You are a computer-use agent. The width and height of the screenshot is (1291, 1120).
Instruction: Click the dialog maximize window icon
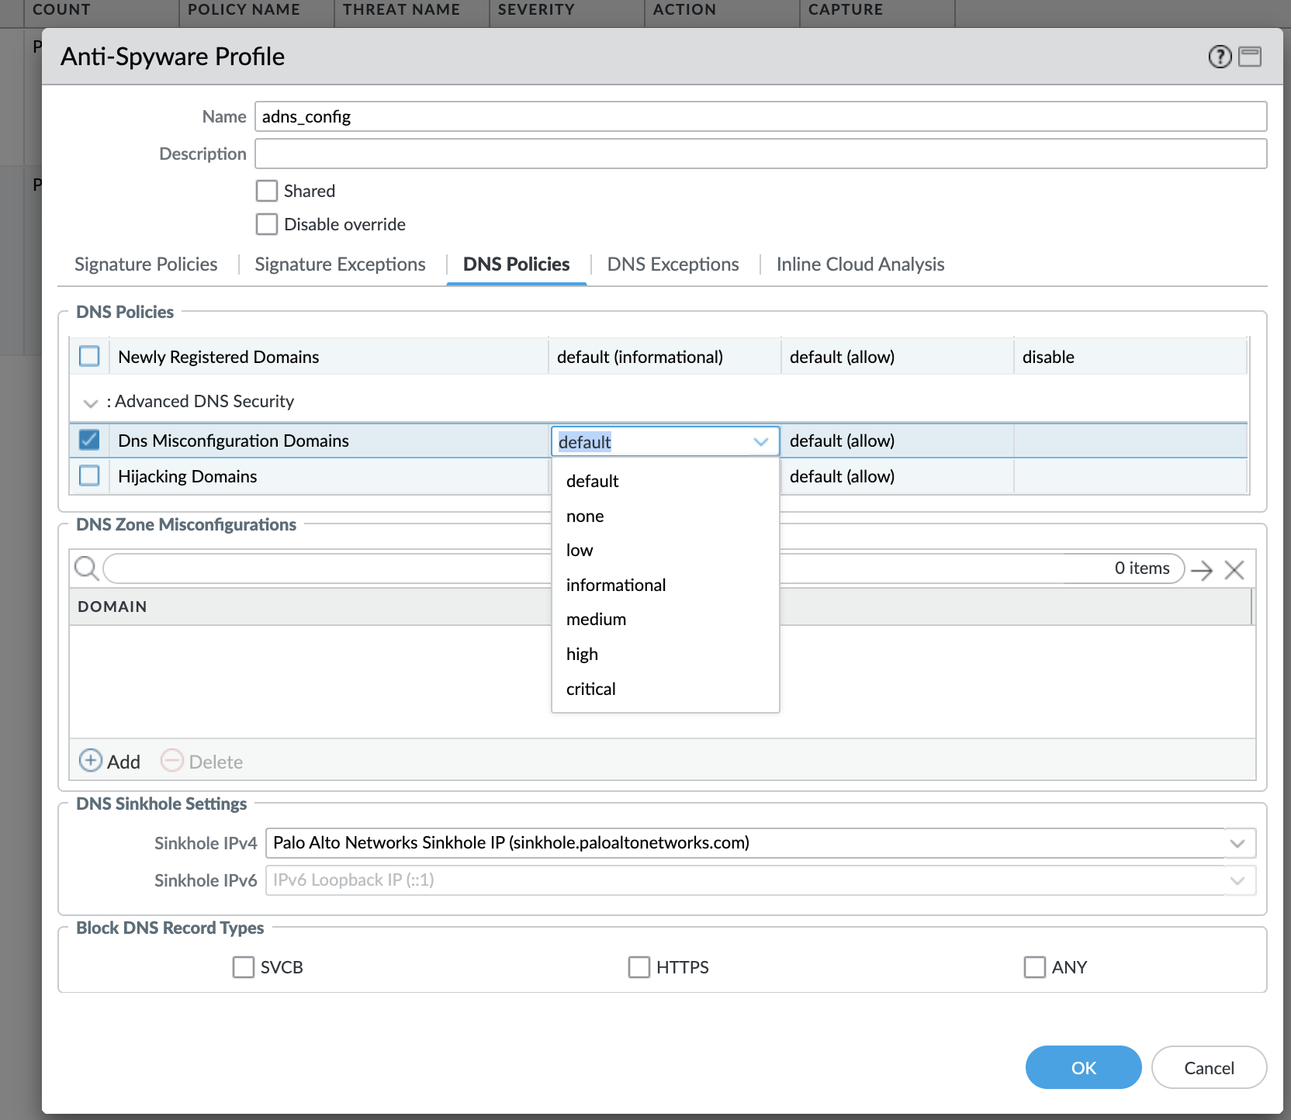coord(1249,57)
